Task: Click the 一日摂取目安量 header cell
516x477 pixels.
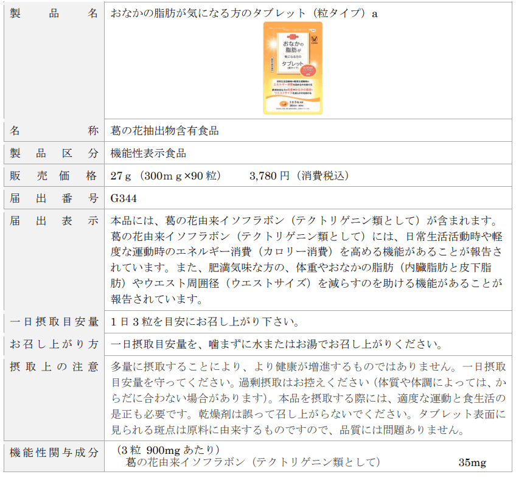Action: (54, 321)
